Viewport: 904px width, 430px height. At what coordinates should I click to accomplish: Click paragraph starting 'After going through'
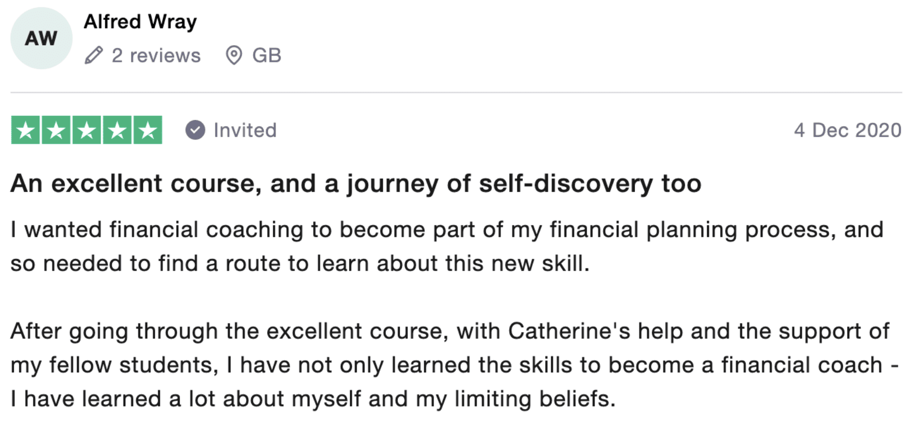point(449,331)
